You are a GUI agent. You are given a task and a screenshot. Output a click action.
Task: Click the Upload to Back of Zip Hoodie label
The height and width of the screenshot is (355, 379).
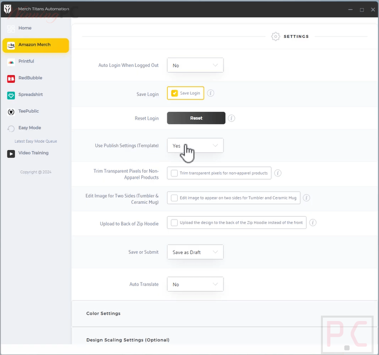[129, 224]
